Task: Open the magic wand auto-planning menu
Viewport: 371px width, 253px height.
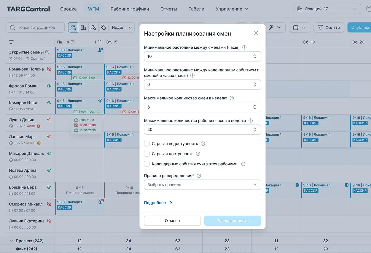Action: [275, 27]
